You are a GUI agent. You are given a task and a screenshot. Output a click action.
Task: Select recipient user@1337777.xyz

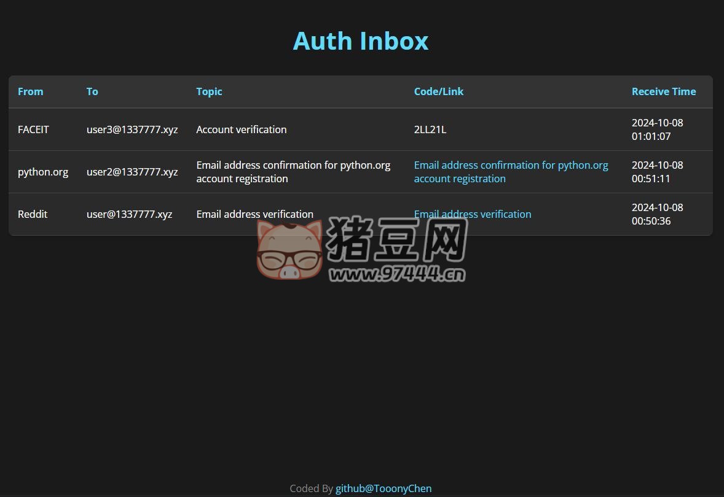[129, 214]
